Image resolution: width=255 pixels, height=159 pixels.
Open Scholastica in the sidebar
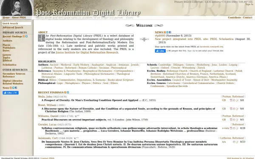9,65
